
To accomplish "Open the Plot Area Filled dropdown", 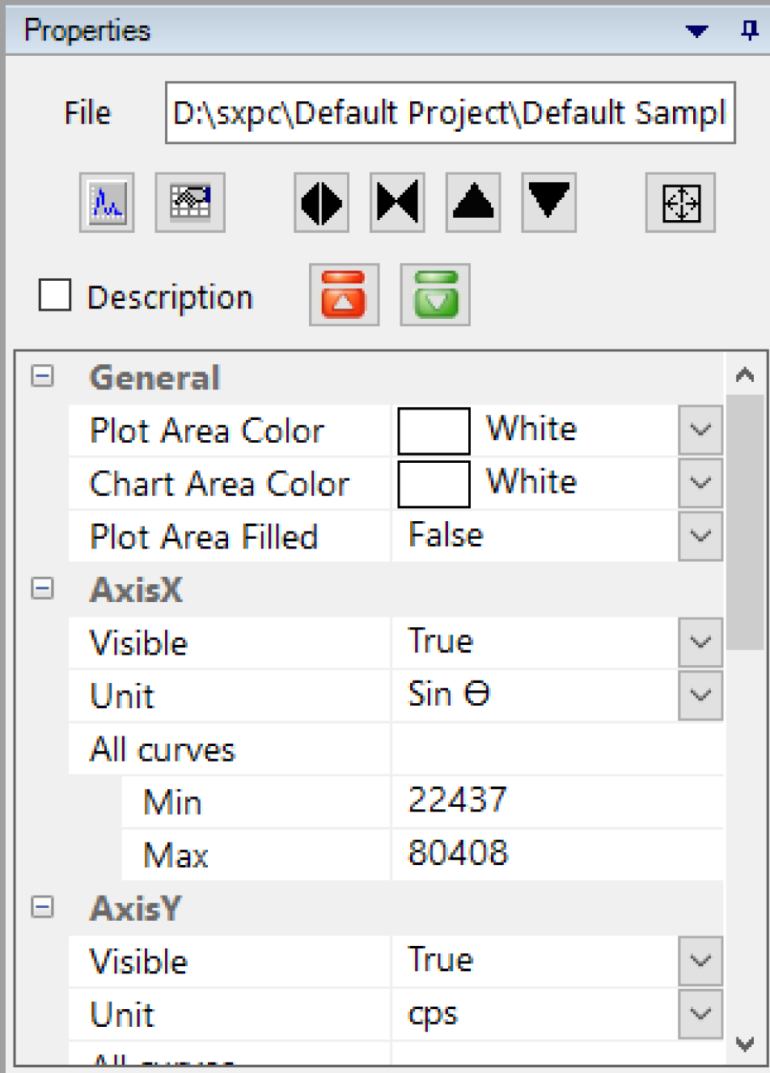I will tap(700, 536).
